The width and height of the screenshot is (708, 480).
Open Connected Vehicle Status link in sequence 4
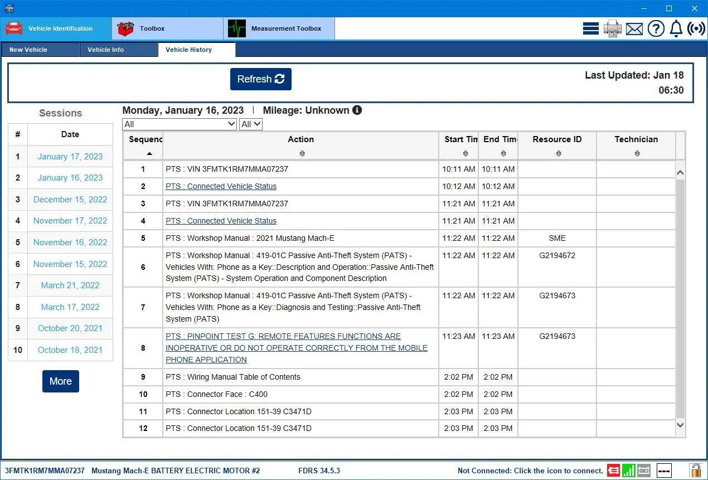221,221
